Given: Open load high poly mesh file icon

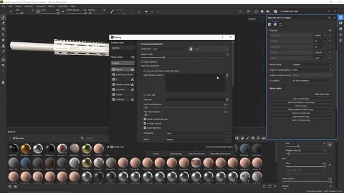Looking at the screenshot, I should (x=227, y=75).
